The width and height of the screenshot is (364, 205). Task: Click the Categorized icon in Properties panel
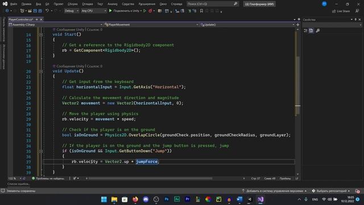click(305, 30)
